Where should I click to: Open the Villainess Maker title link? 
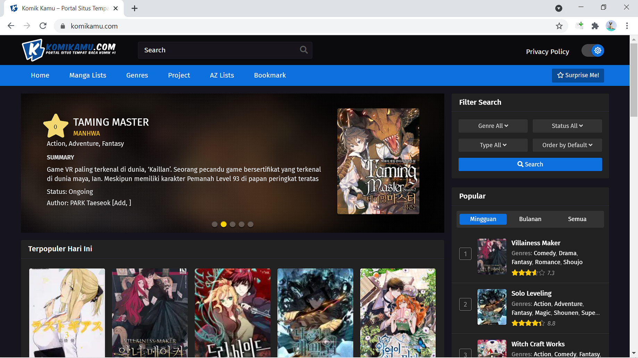(x=536, y=243)
